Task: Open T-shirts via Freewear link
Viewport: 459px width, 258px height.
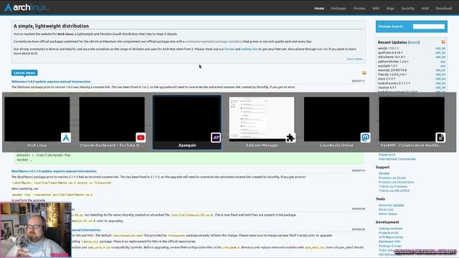Action: pos(393,186)
